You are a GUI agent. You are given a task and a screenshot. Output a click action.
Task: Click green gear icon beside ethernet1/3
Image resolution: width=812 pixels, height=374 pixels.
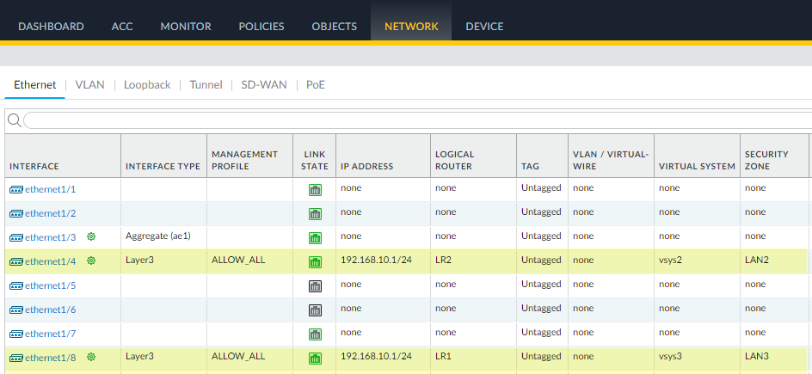click(91, 236)
